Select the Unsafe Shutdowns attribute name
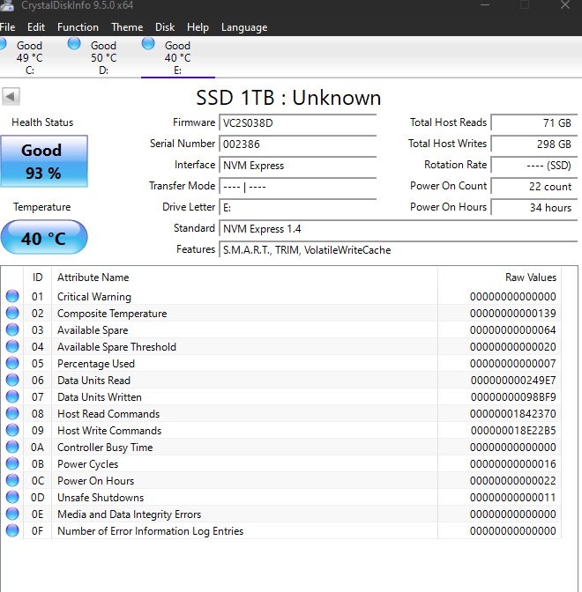582x592 pixels. (101, 497)
